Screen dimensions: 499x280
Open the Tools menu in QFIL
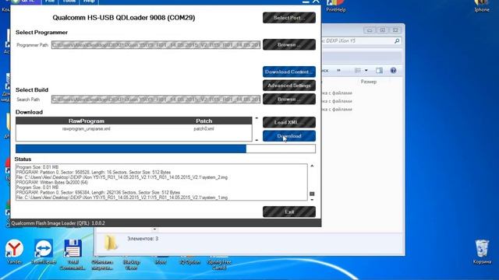coord(69,2)
